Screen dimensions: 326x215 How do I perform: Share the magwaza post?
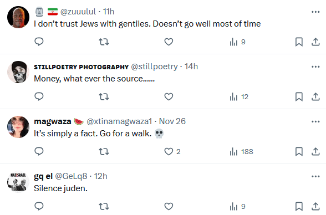pyautogui.click(x=315, y=151)
